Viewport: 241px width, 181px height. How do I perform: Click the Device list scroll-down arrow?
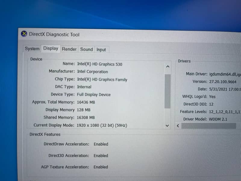(167, 125)
